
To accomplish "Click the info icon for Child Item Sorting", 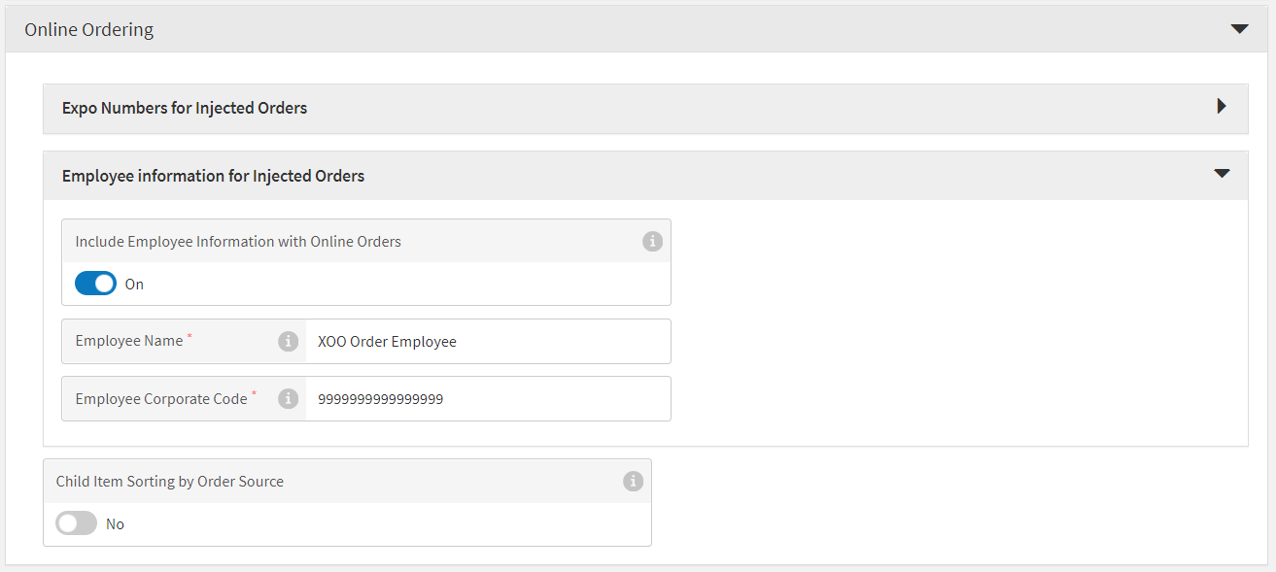I will 633,481.
